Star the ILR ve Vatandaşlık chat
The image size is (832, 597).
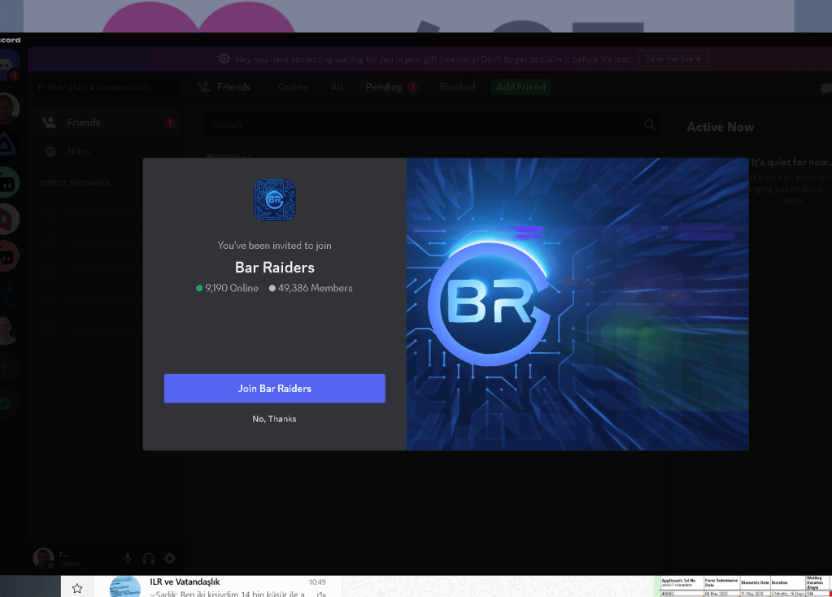[x=77, y=588]
